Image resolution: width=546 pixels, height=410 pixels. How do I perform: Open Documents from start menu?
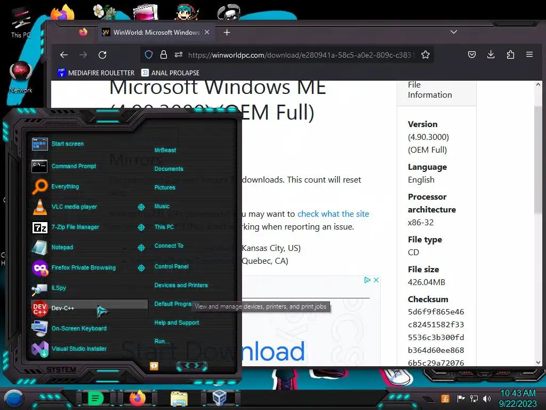tap(168, 169)
